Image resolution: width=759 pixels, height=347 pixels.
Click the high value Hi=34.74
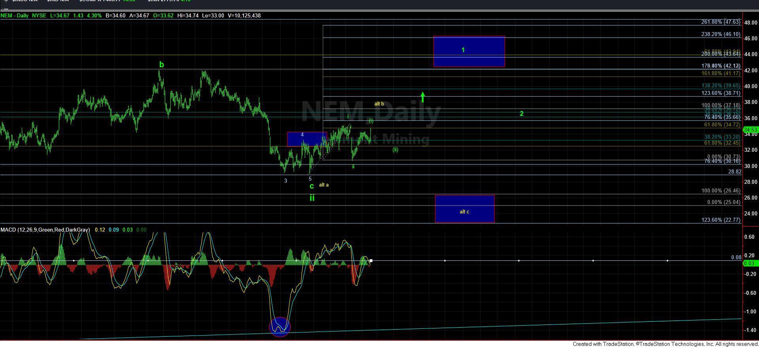pos(187,16)
